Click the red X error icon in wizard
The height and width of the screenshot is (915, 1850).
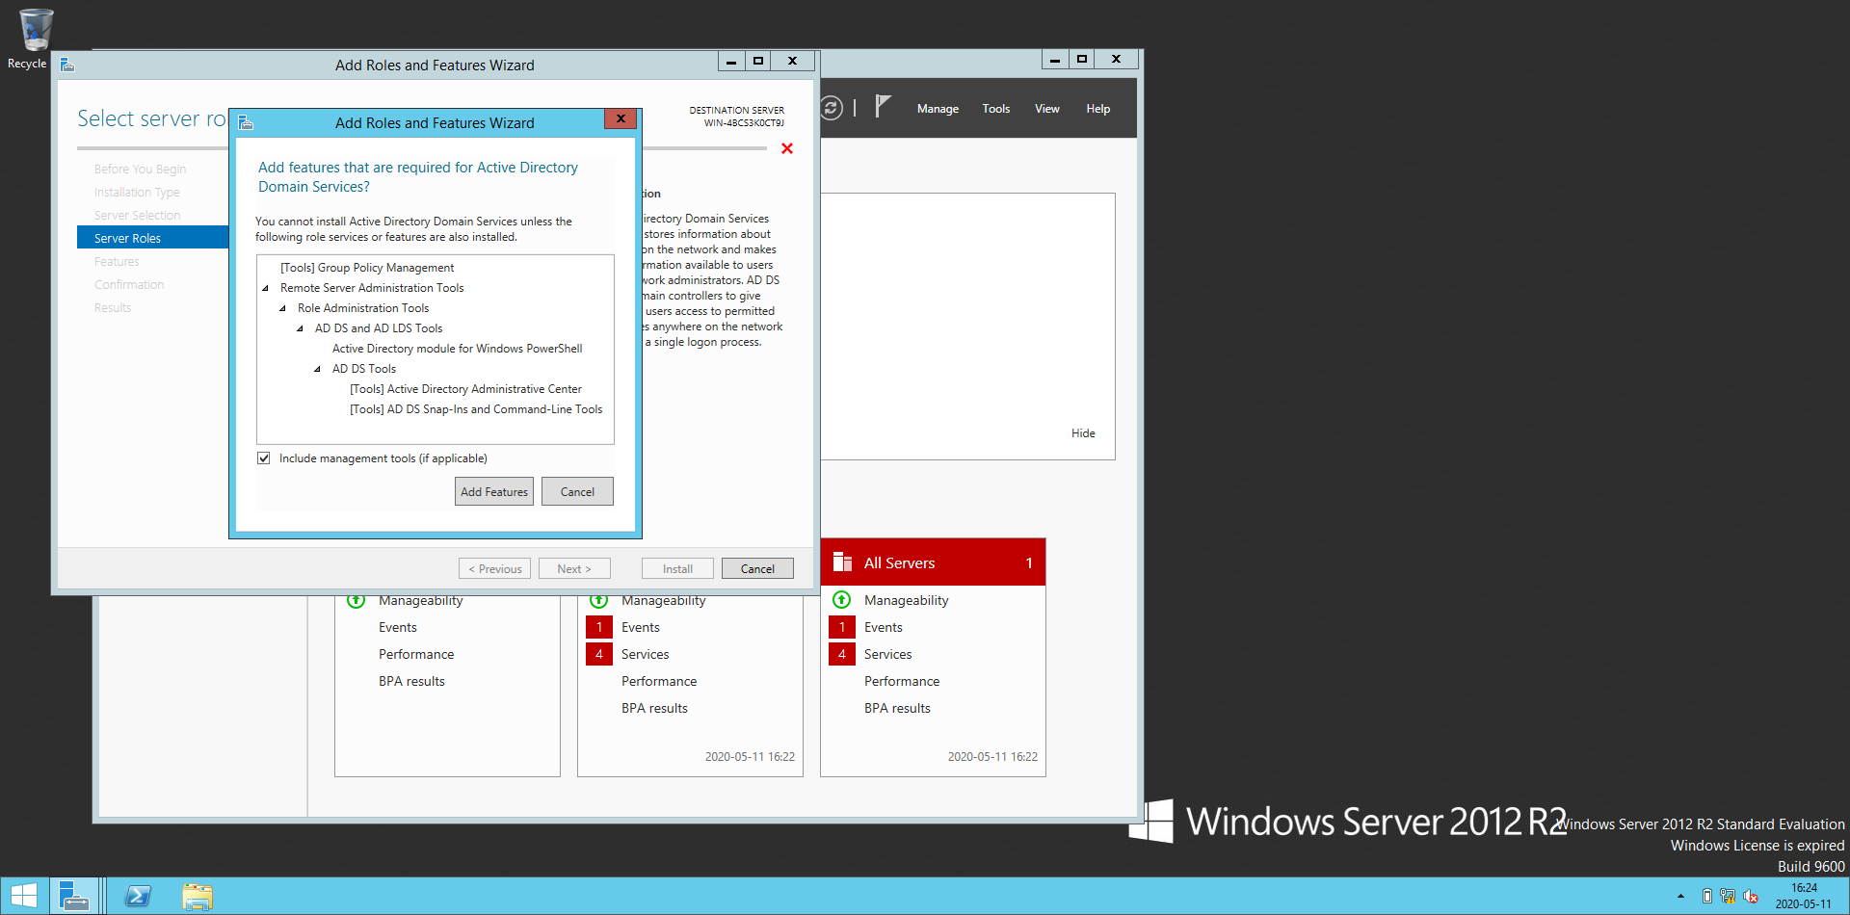click(787, 148)
